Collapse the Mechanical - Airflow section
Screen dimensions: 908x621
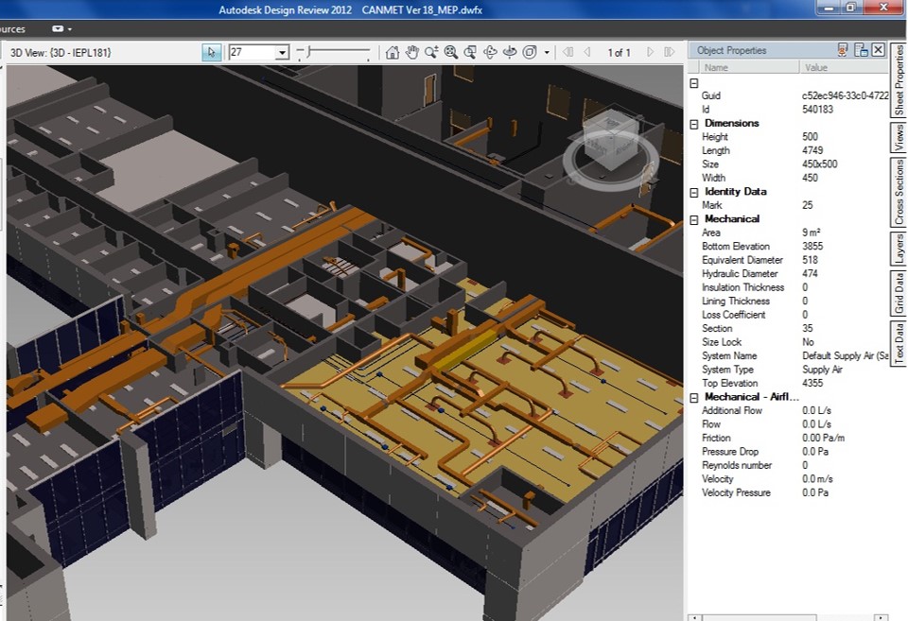coord(693,398)
